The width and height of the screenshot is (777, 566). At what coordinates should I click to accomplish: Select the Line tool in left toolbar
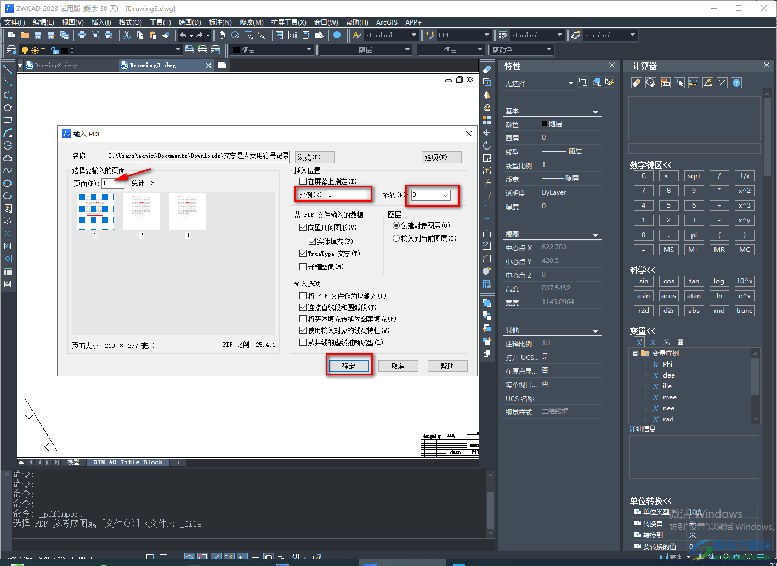coord(8,70)
